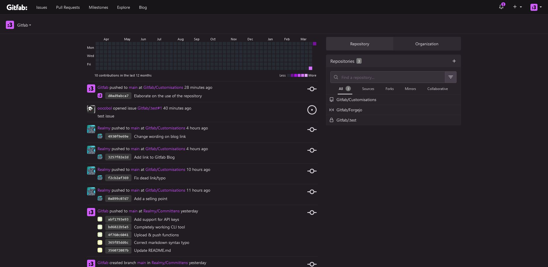548x267 pixels.
Task: Click the commit icon next to the latest push
Action: point(312,89)
